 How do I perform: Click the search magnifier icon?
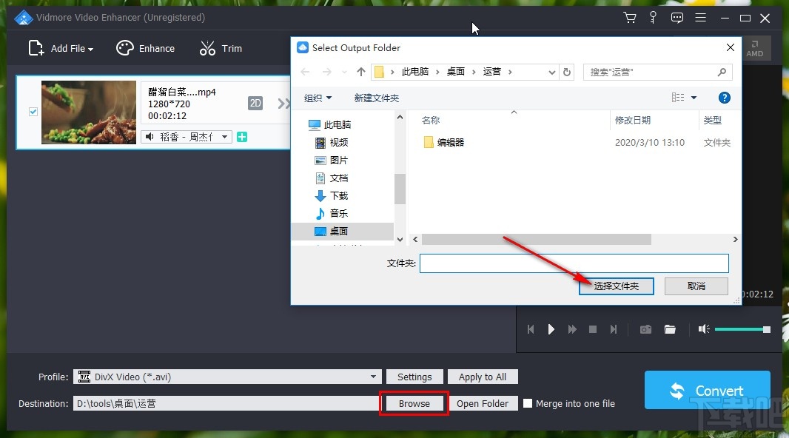pyautogui.click(x=722, y=72)
